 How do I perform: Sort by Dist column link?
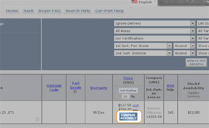tap(170, 86)
